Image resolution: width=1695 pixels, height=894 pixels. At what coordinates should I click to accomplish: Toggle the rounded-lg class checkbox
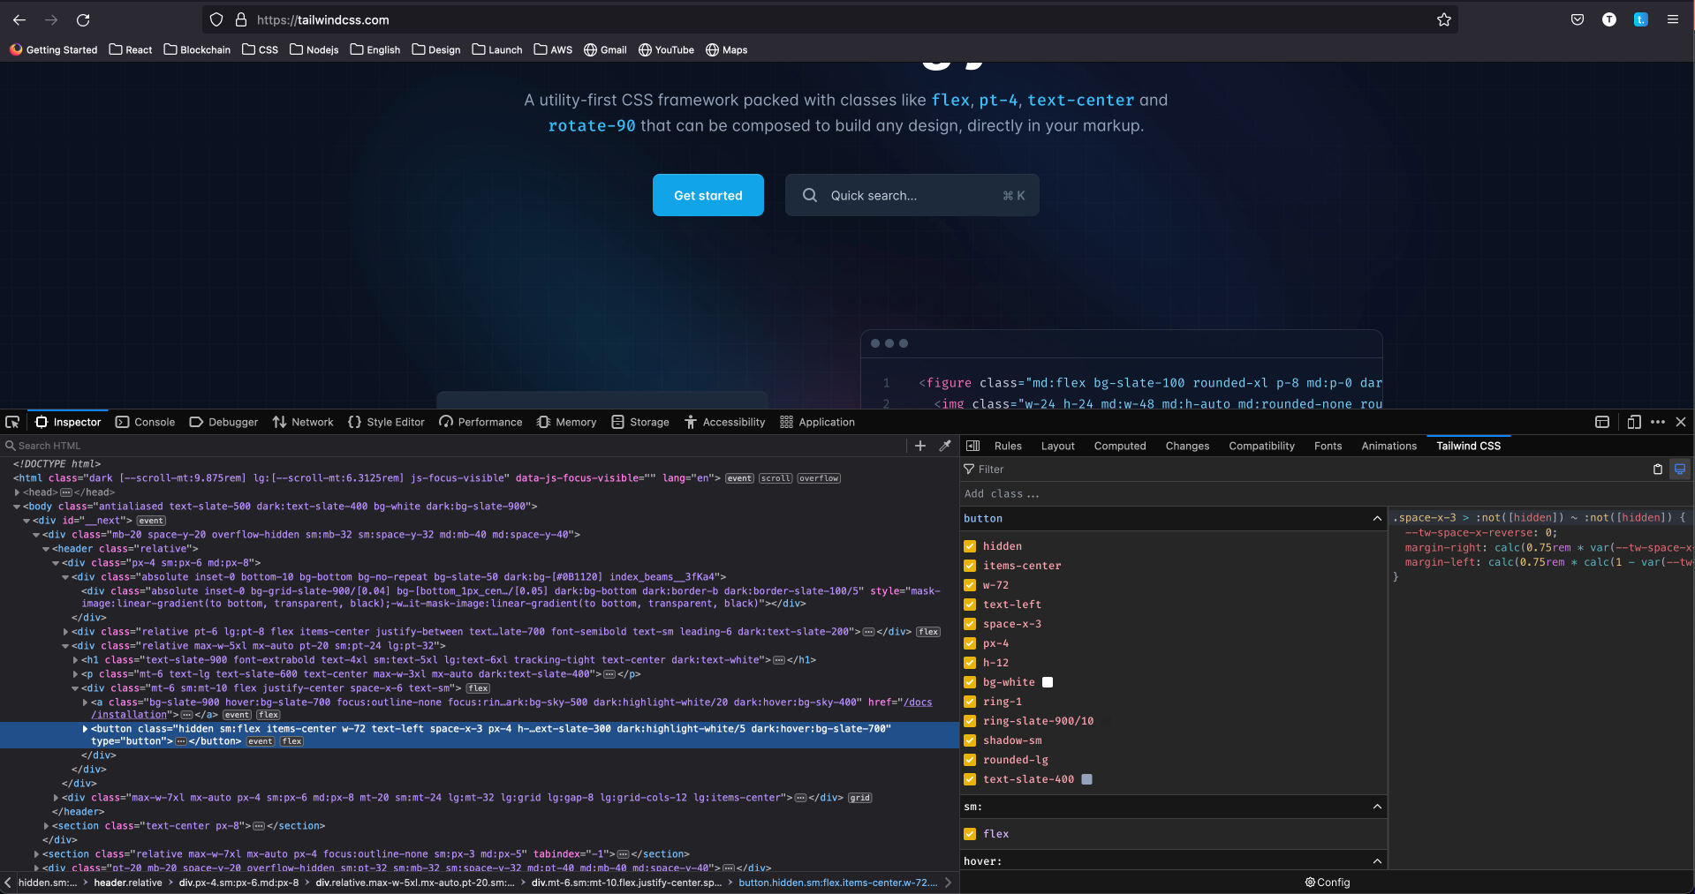[970, 760]
